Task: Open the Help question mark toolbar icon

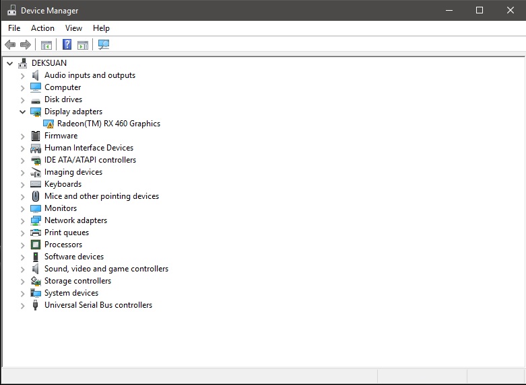Action: pyautogui.click(x=67, y=44)
